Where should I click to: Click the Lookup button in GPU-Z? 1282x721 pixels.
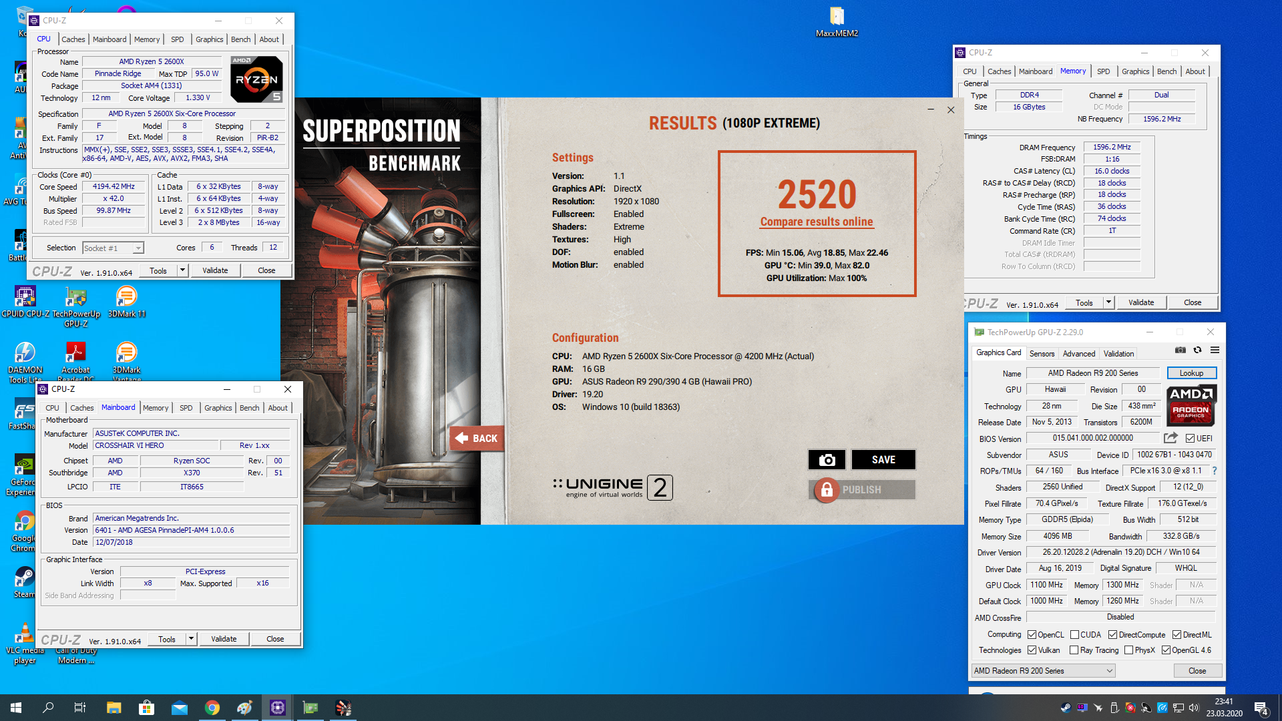pyautogui.click(x=1191, y=373)
